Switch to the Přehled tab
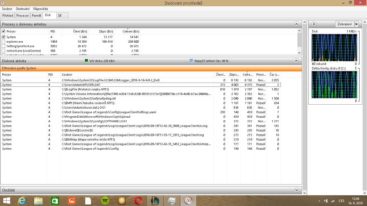 pos(8,16)
